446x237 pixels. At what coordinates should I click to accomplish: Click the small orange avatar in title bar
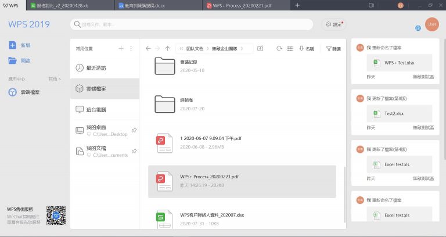point(401,5)
